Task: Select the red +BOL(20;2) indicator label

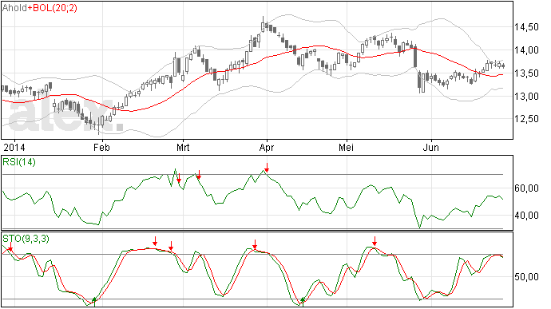Action: 53,8
